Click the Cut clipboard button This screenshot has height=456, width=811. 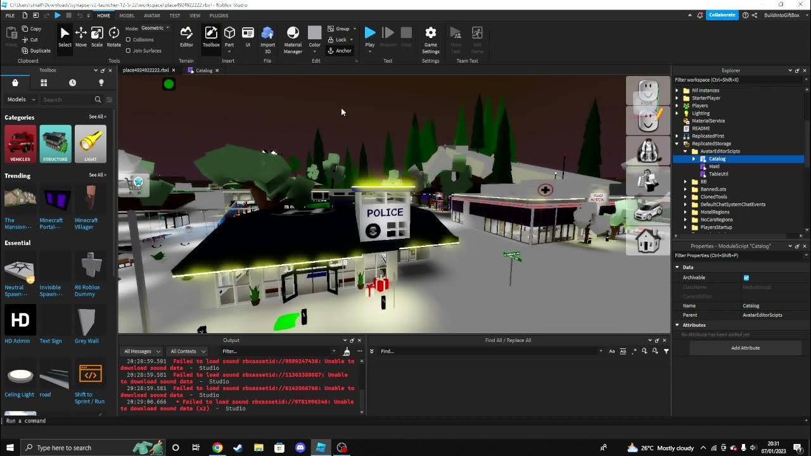click(x=30, y=39)
